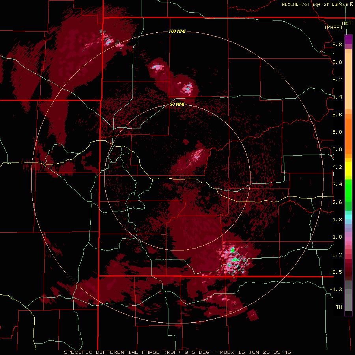Click the 3.4 scale value
This screenshot has width=355, height=355.
(337, 185)
